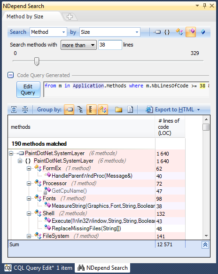Image resolution: width=218 pixels, height=274 pixels.
Task: Click the lines-of-code slider thumb
Action: [x=37, y=62]
